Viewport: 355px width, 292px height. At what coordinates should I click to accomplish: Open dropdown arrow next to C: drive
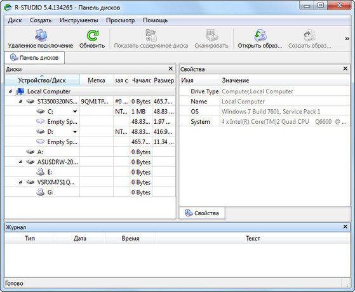pyautogui.click(x=75, y=112)
